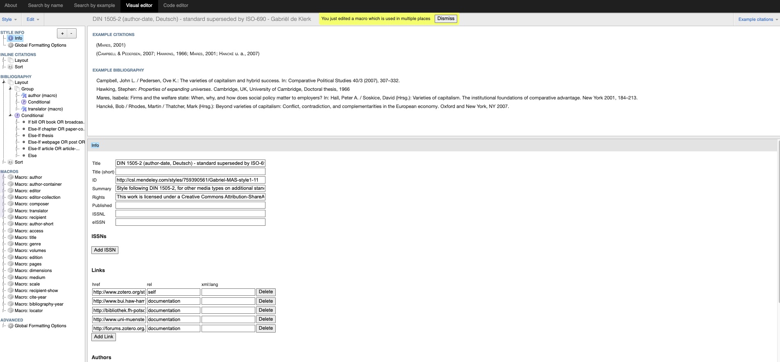Select the Else-If webpage OR post condition
The height and width of the screenshot is (362, 780).
pyautogui.click(x=57, y=142)
